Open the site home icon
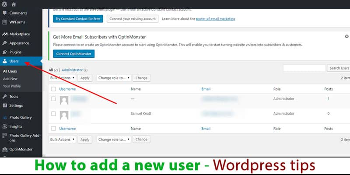Viewport: 350px width, 175px height. coord(14,4)
